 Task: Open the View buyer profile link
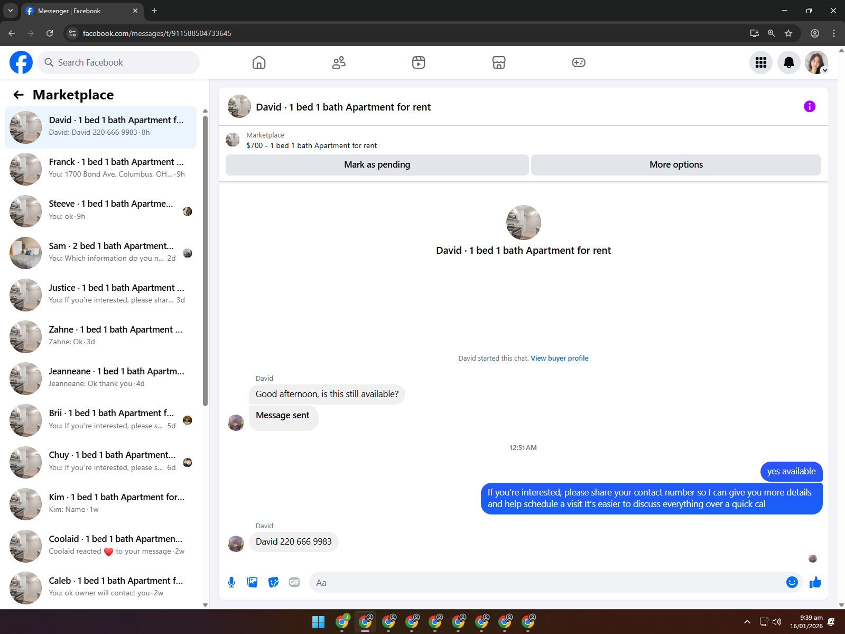coord(560,358)
